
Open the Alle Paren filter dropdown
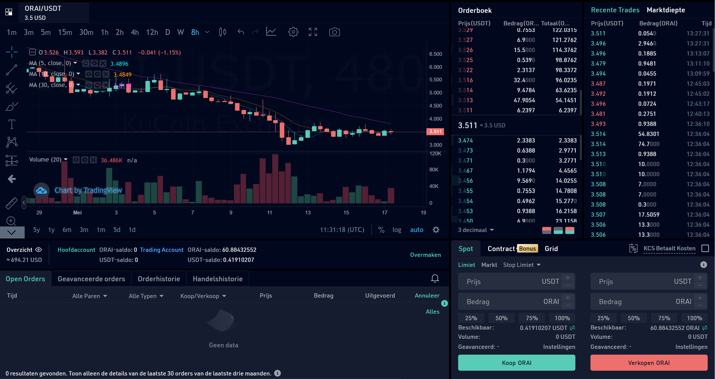pos(89,296)
